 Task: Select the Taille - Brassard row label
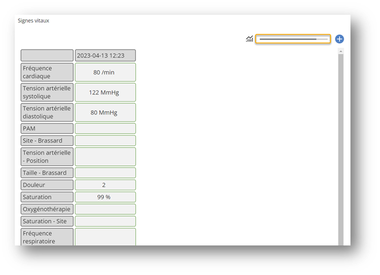[47, 173]
